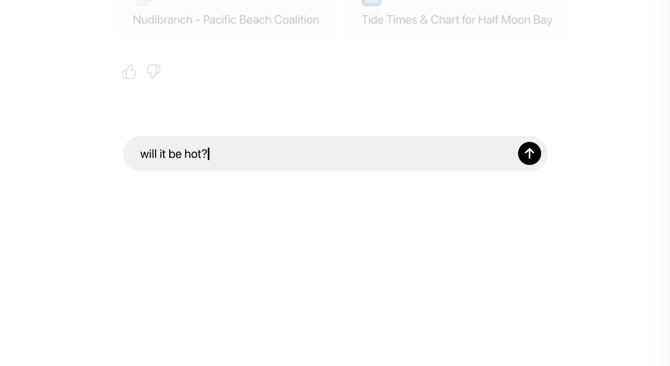Screen dimensions: 670x366
Task: Place cursor after "hot?" in the prompt field
Action: point(208,154)
